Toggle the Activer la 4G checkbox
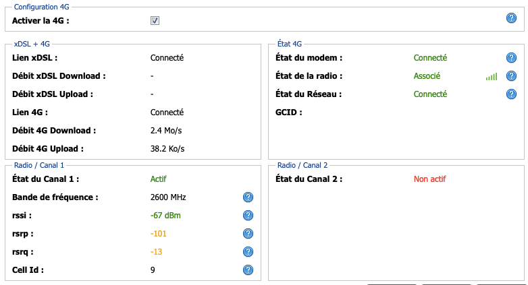Screen dimensions: 528x285 point(155,21)
